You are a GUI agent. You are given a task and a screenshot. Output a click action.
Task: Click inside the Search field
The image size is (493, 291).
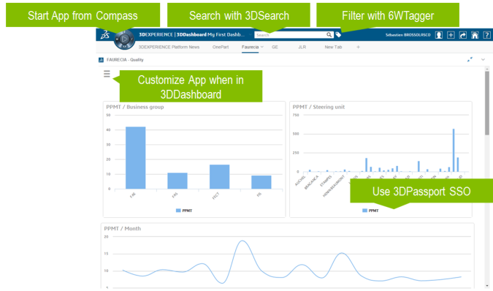tap(290, 35)
